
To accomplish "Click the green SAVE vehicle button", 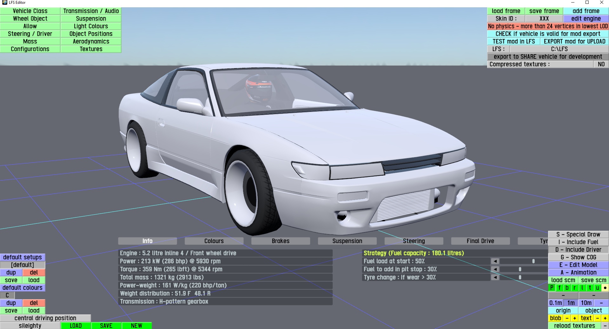I will 106,326.
